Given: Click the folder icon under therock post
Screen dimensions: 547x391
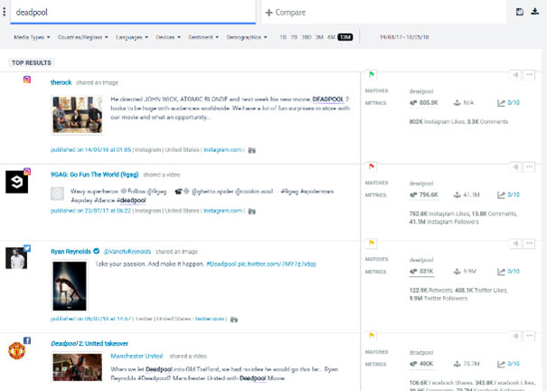Looking at the screenshot, I should point(252,150).
